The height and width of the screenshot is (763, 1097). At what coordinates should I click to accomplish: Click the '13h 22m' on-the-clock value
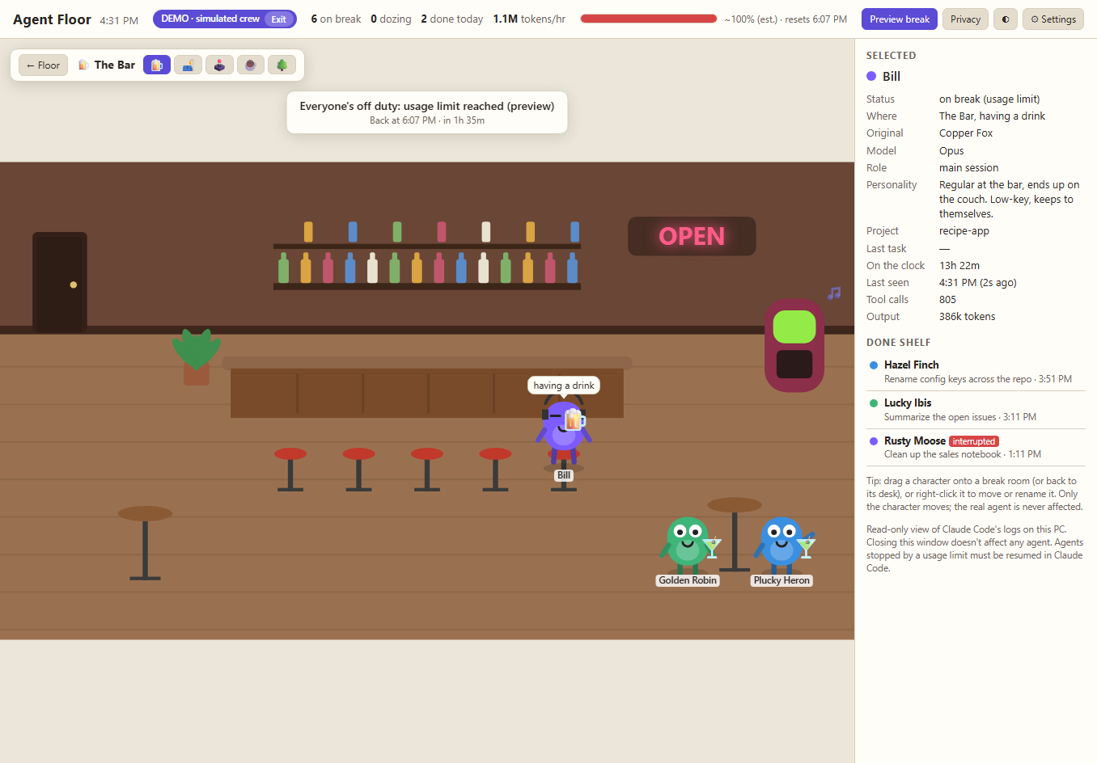coord(959,266)
